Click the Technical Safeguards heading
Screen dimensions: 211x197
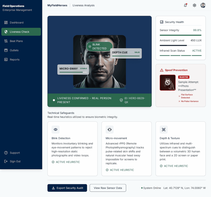point(61,113)
